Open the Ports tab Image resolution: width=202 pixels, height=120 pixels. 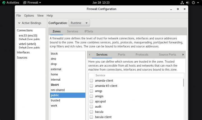click(121, 55)
